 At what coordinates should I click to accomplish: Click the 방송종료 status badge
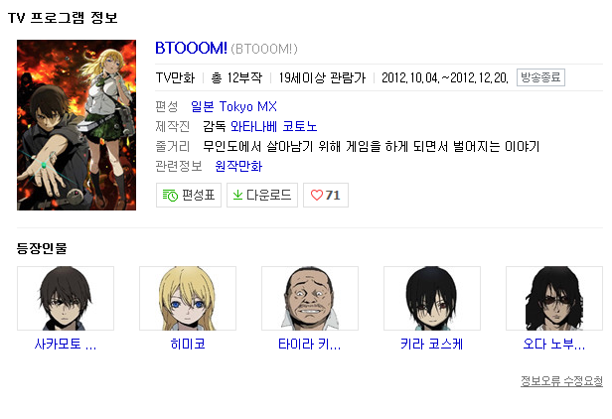point(540,77)
